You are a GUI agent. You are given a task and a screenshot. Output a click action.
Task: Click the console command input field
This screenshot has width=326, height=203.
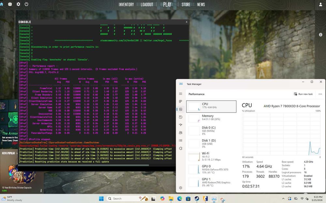coord(97,168)
